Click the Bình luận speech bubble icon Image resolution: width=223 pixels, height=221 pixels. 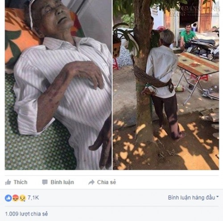click(x=45, y=182)
